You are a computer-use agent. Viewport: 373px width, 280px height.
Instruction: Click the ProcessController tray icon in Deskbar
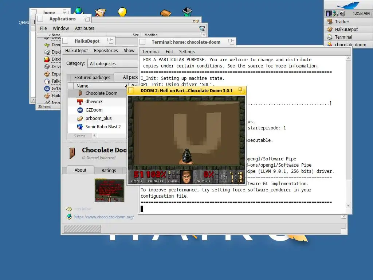[x=329, y=13]
